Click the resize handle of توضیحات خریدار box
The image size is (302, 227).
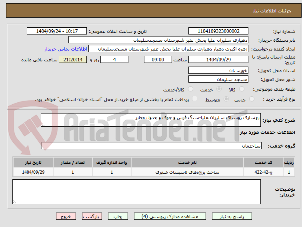pos(15,202)
